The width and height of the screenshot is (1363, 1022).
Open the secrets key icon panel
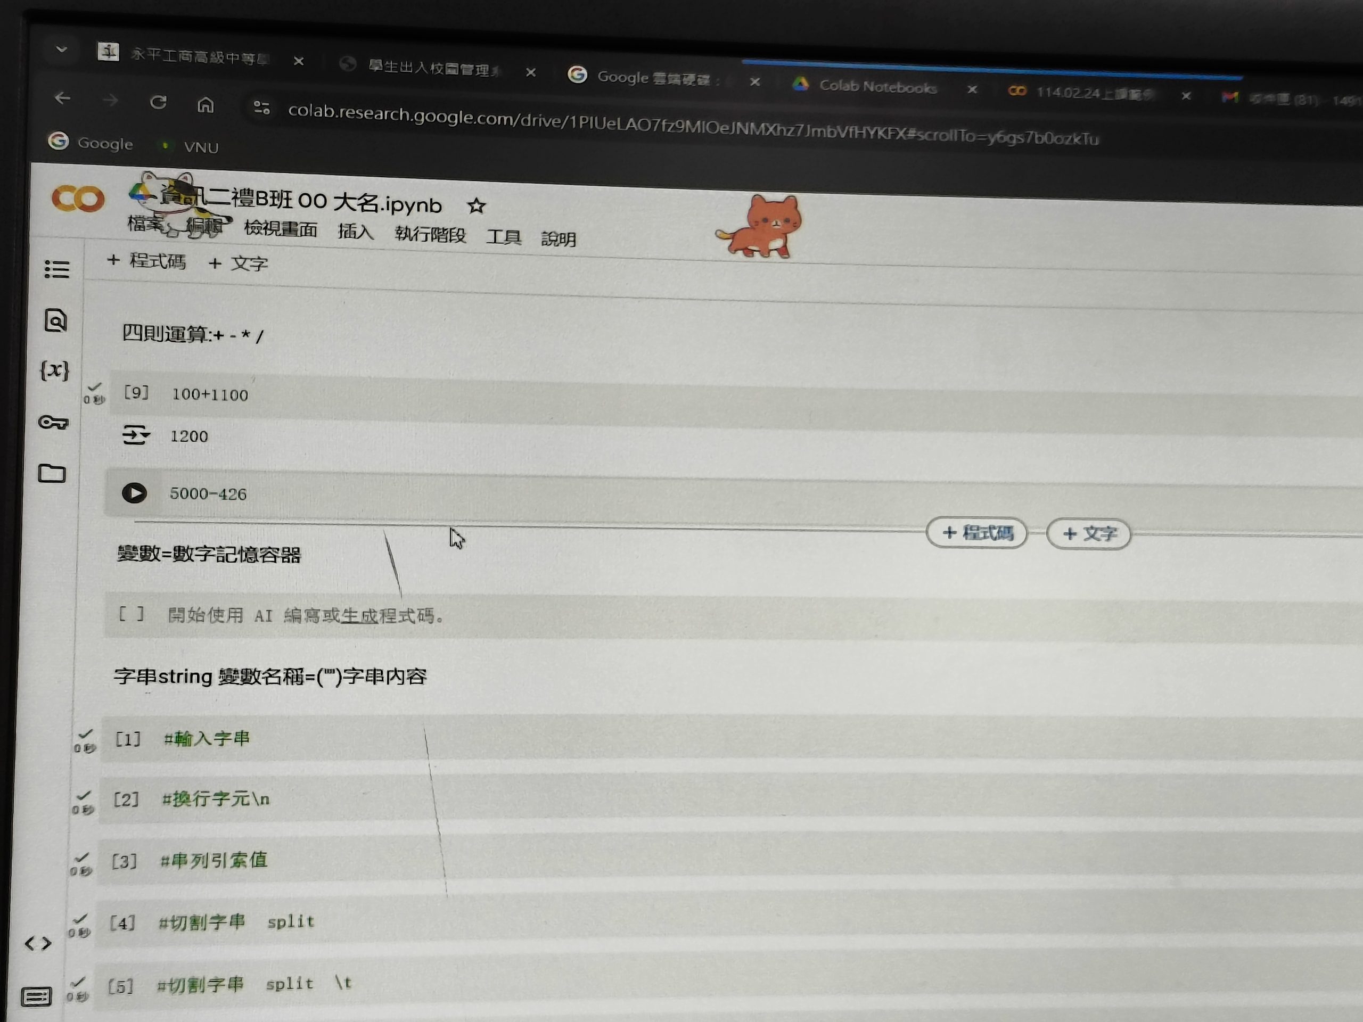(53, 423)
